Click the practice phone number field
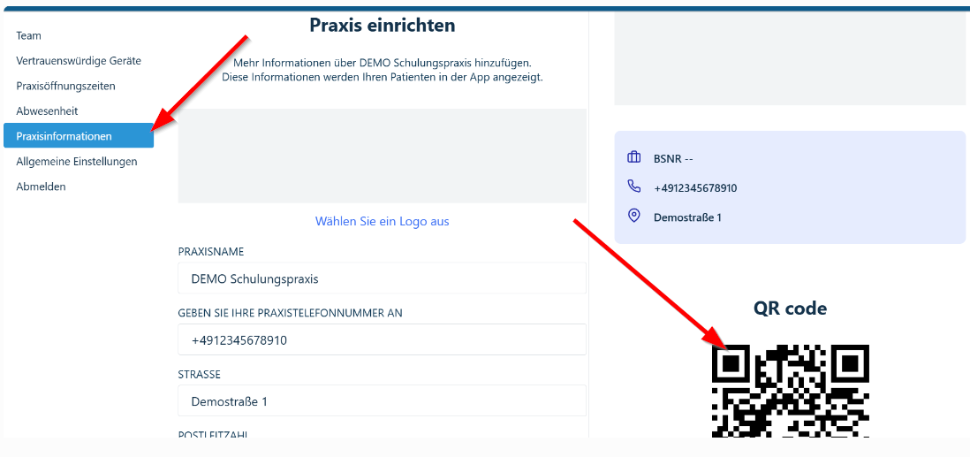The width and height of the screenshot is (970, 457). point(382,339)
